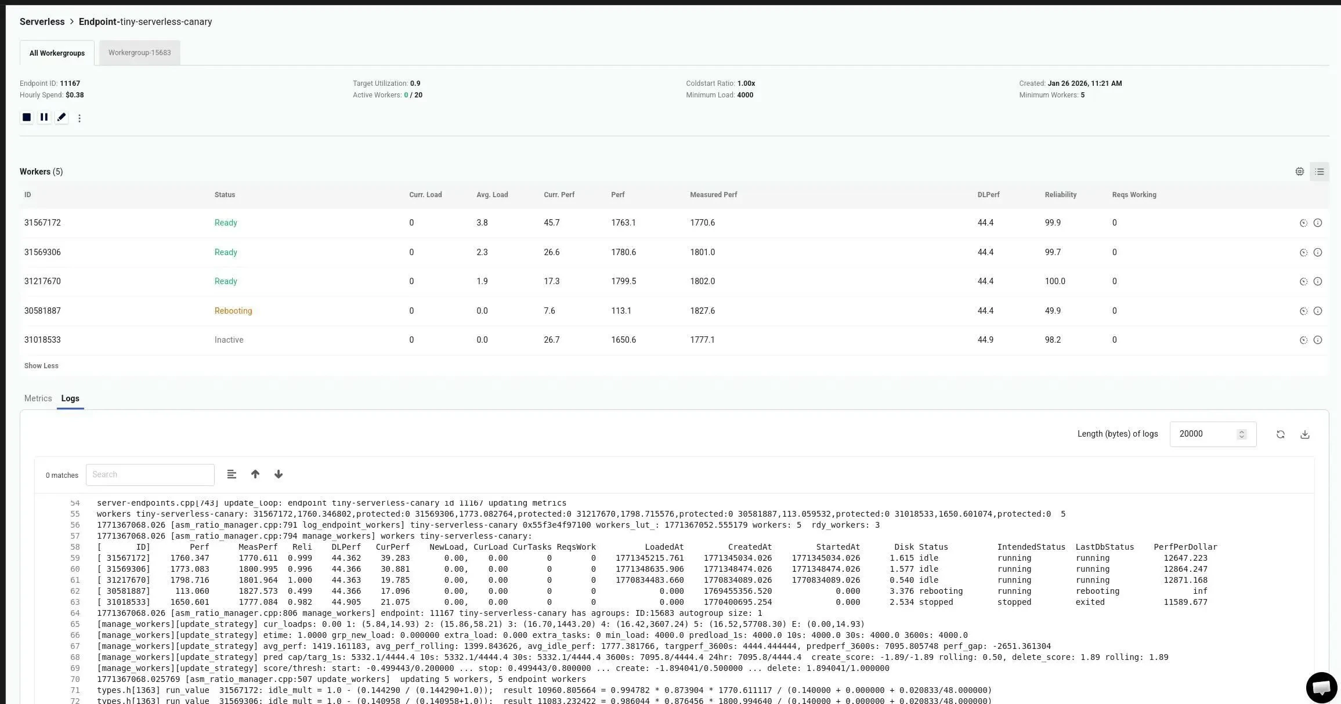This screenshot has width=1341, height=704.
Task: Jump to next search match in logs
Action: pyautogui.click(x=279, y=474)
